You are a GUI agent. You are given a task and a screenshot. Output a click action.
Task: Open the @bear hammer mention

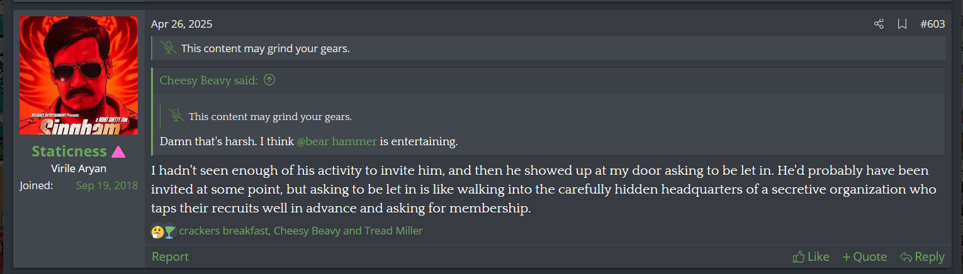pos(337,141)
